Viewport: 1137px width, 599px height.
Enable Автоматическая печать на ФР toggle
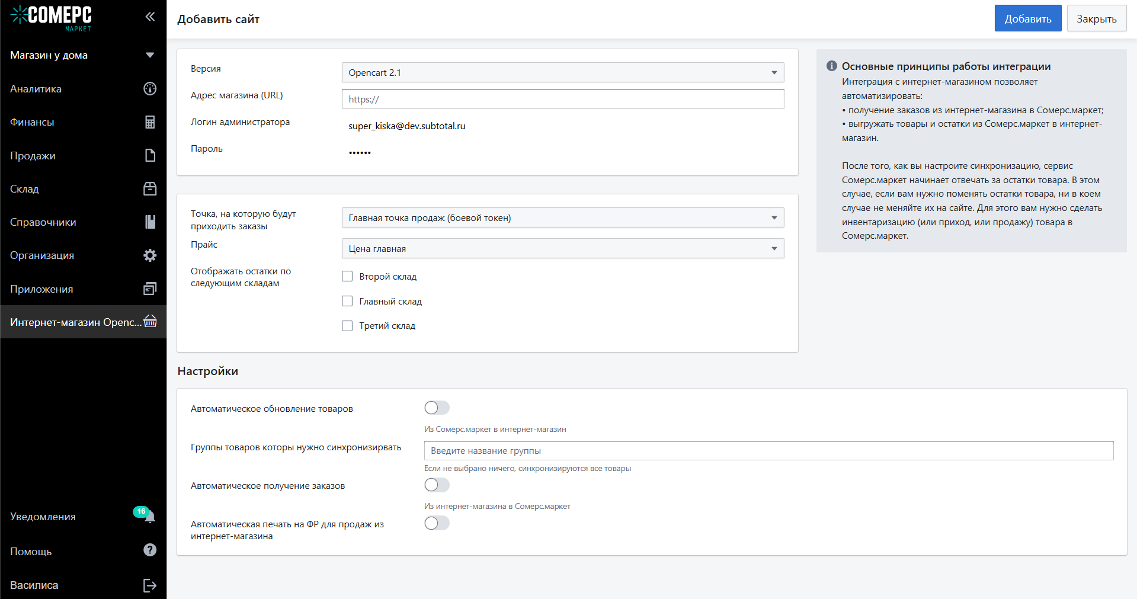(437, 523)
